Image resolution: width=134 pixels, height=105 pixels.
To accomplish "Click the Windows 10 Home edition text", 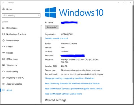I will coord(69,44).
